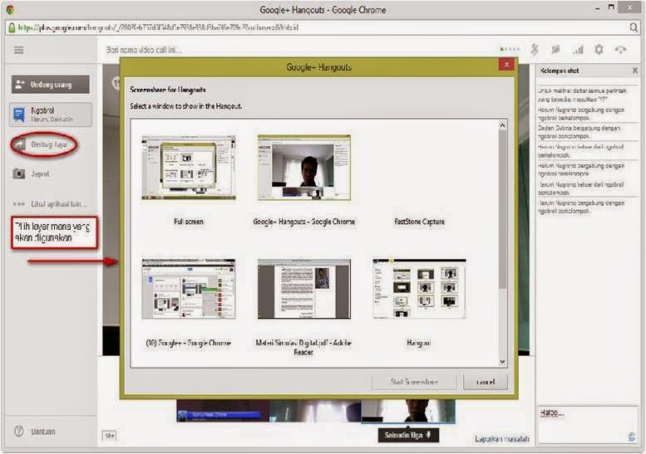Select the Adobe Reader document thumbnail

coord(304,289)
